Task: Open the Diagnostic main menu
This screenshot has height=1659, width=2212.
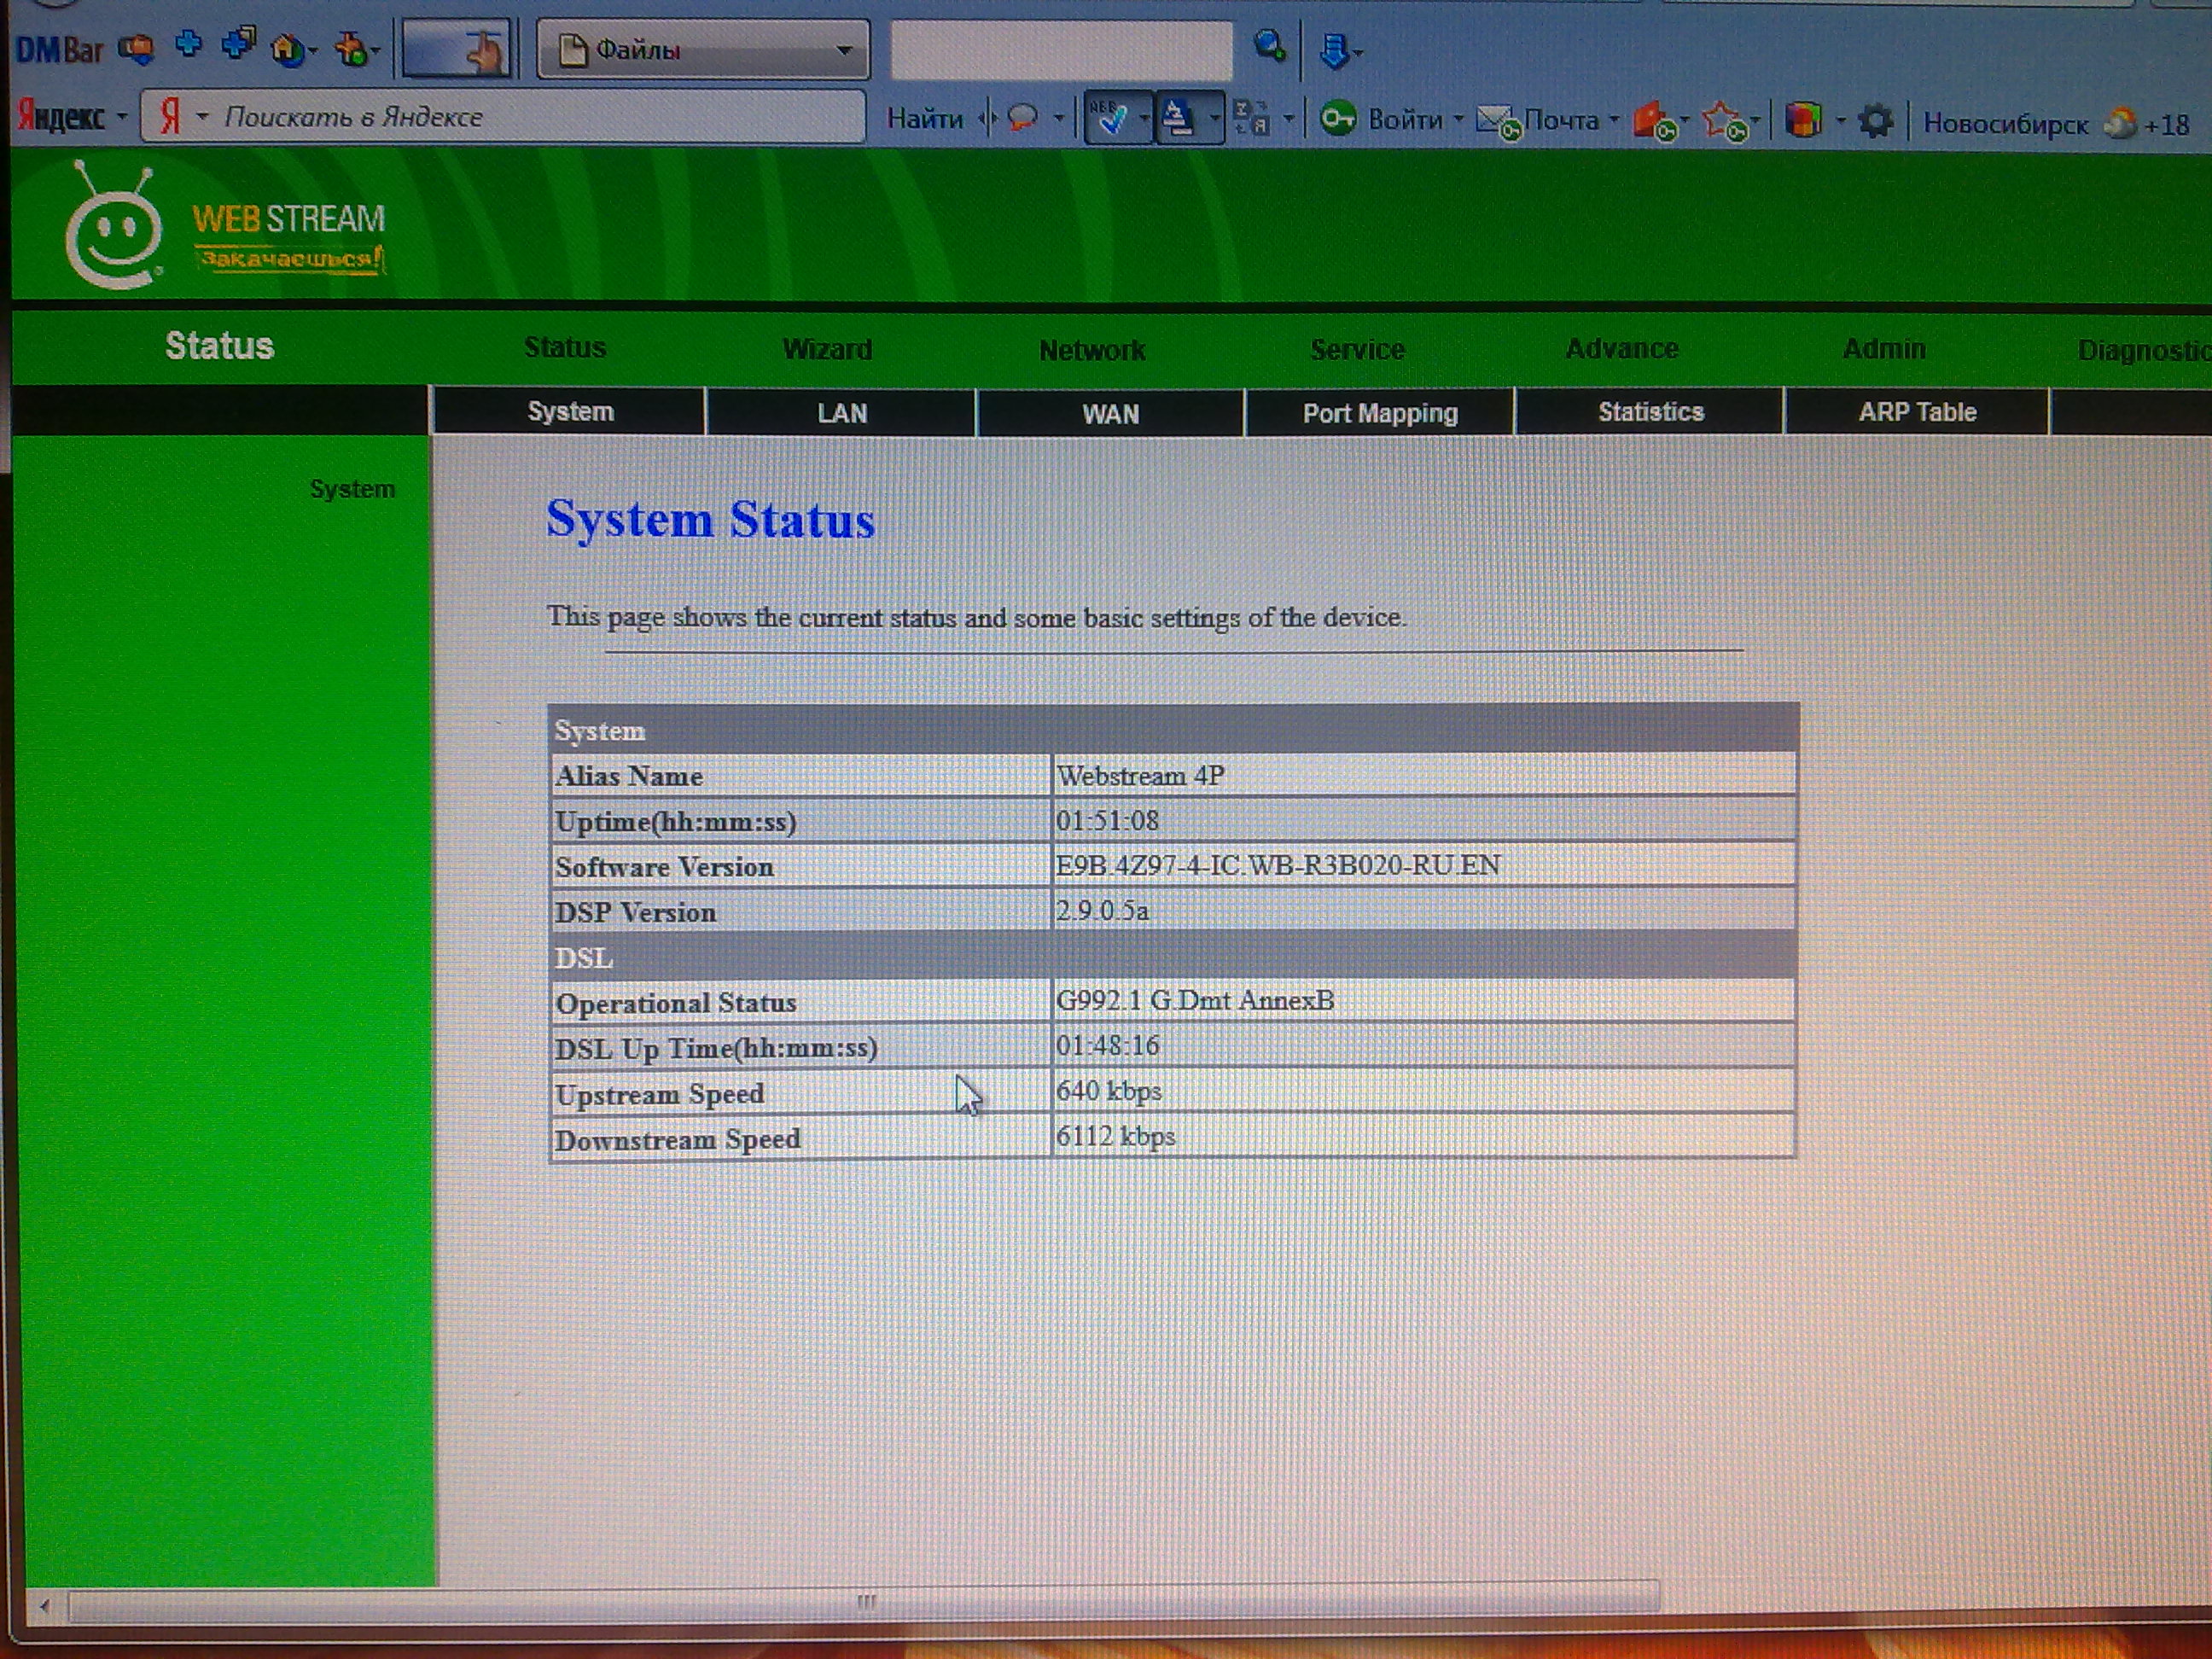Action: [2144, 350]
